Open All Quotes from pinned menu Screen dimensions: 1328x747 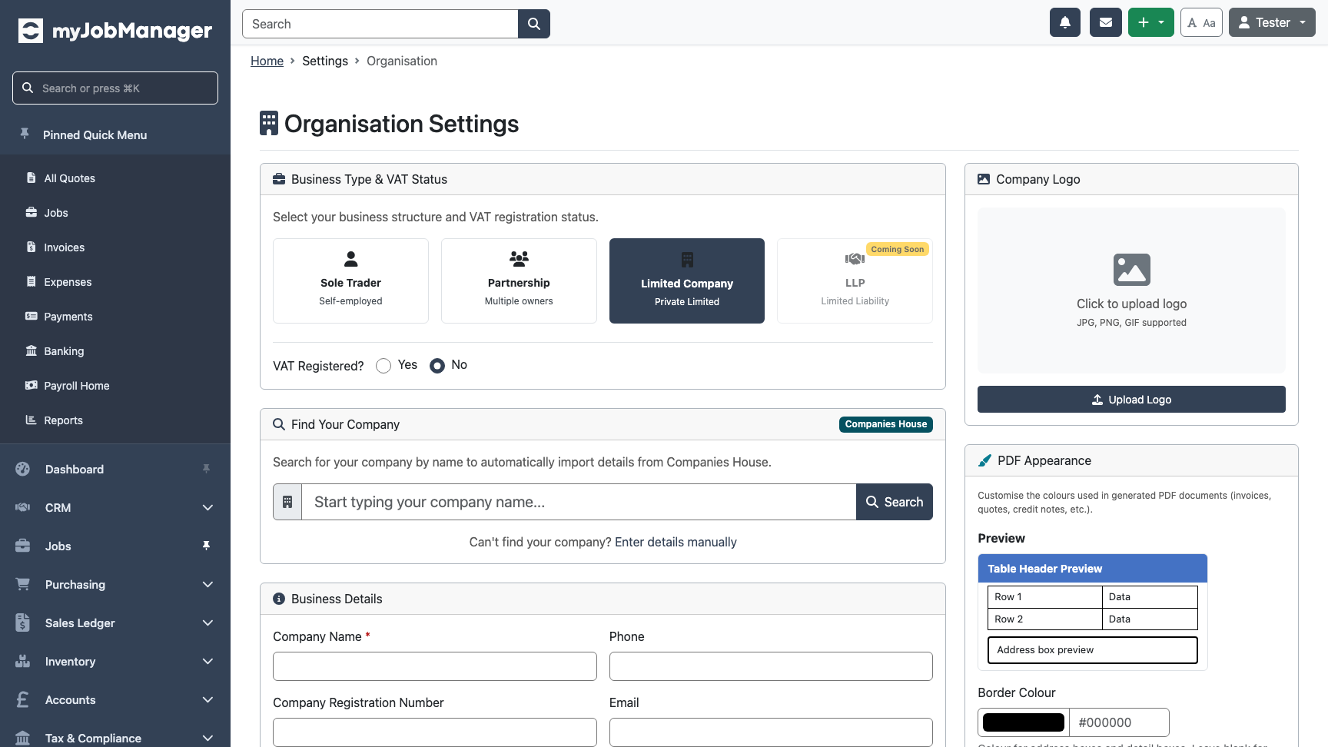click(70, 178)
